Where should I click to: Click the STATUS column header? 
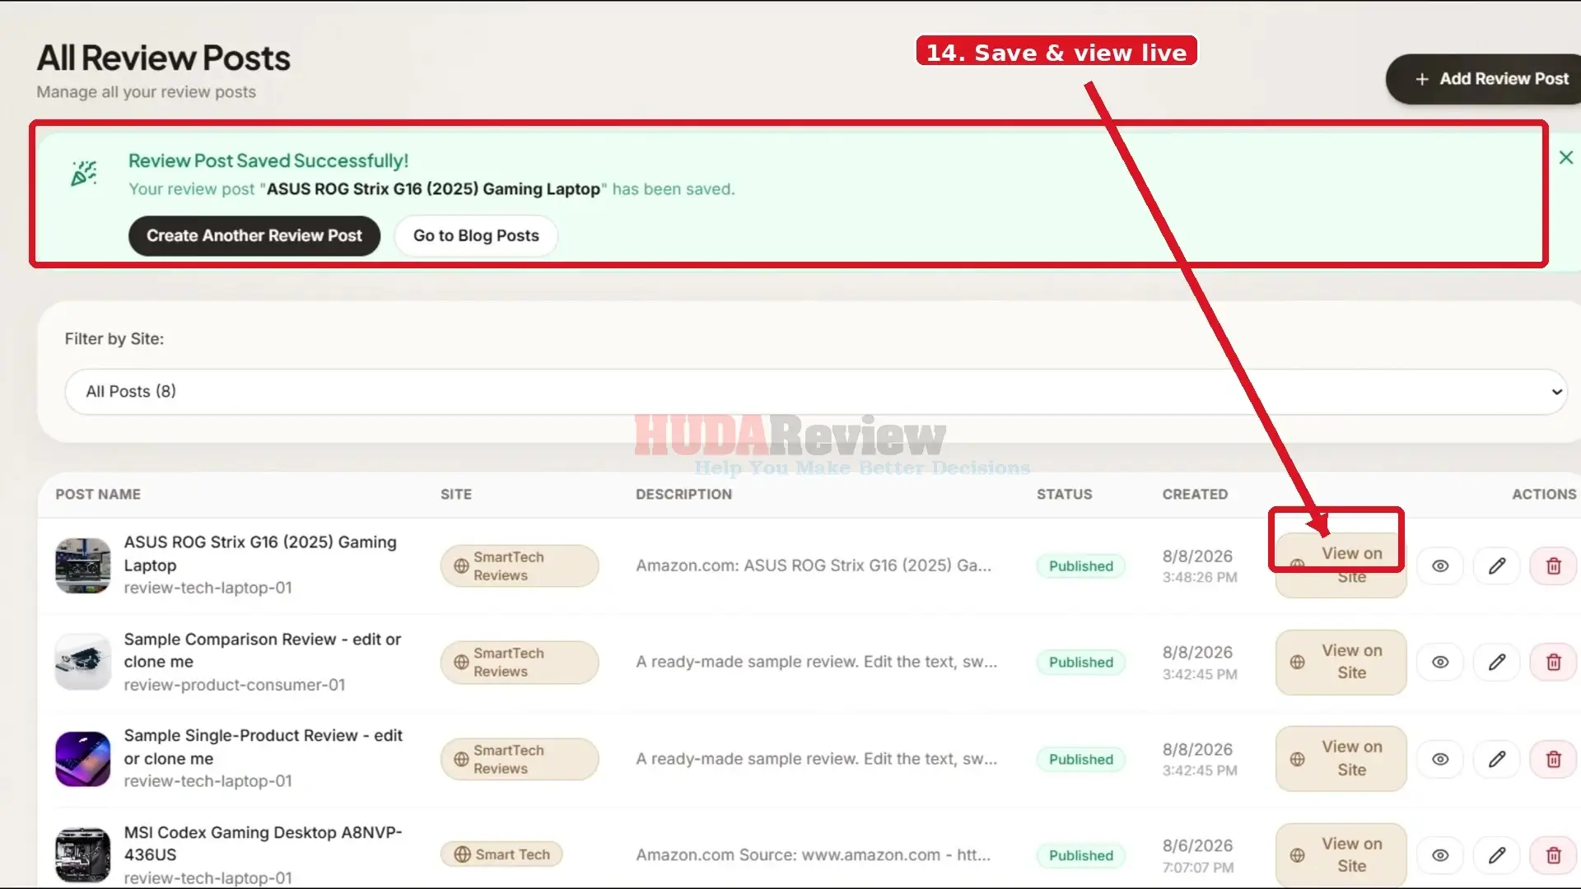coord(1064,494)
